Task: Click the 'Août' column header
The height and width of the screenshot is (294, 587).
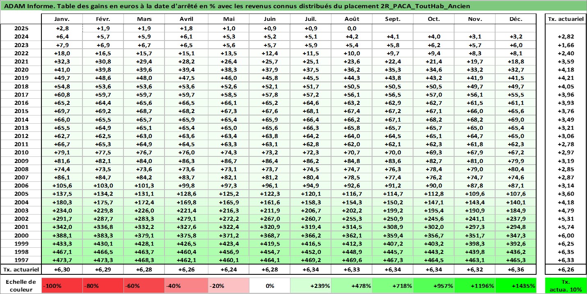Action: (352, 19)
